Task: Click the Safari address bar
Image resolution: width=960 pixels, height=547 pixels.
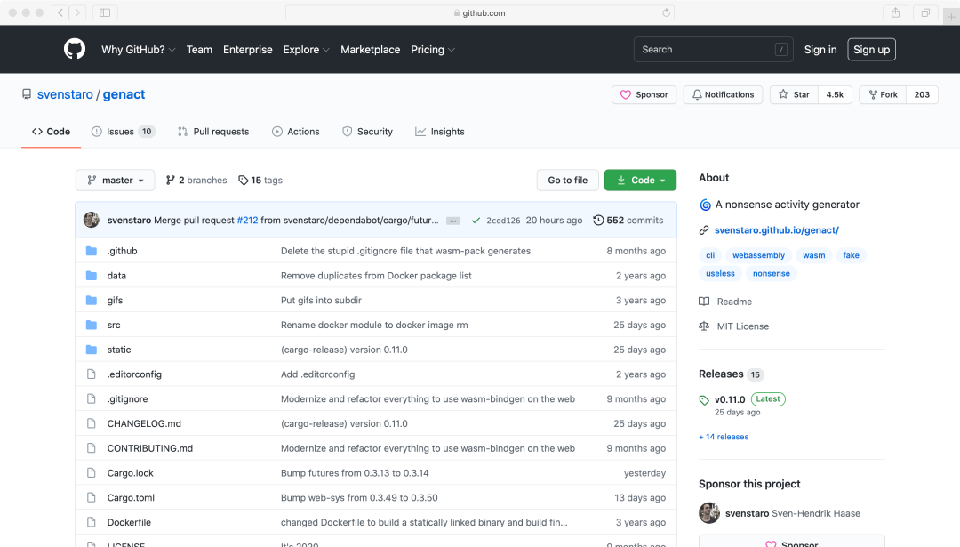Action: (479, 12)
